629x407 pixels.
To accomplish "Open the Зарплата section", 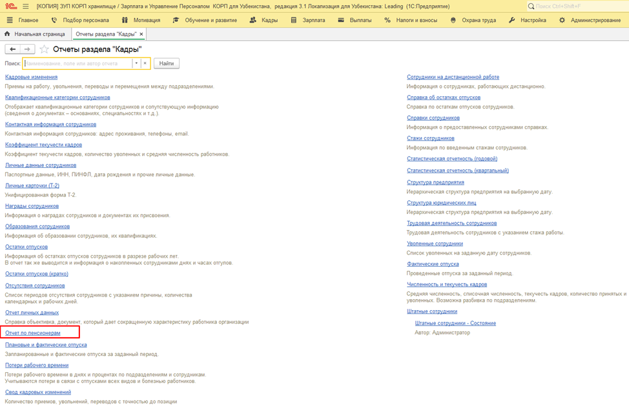I will click(307, 20).
